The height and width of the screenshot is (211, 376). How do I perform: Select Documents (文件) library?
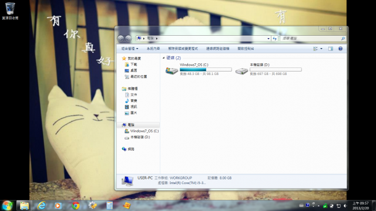(x=131, y=95)
